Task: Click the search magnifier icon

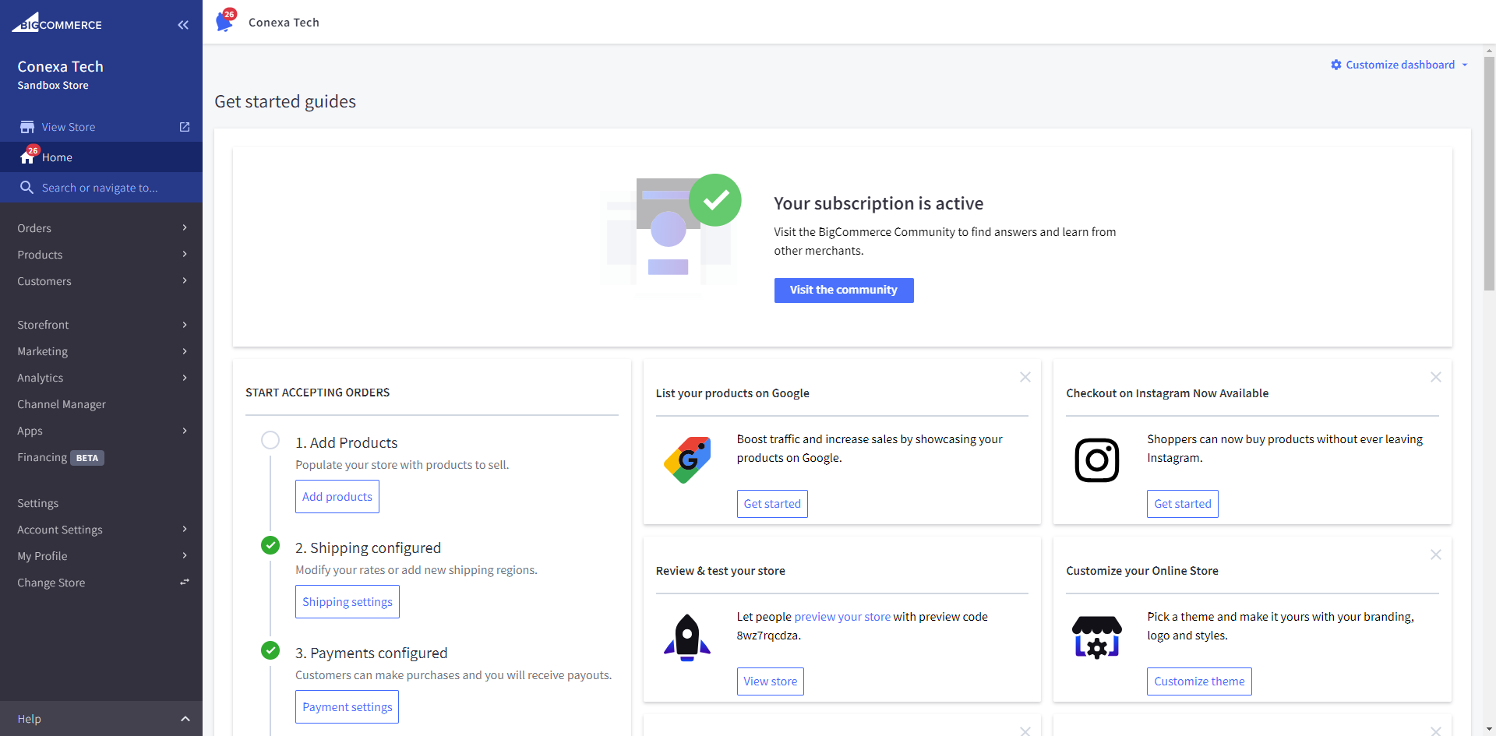Action: (26, 188)
